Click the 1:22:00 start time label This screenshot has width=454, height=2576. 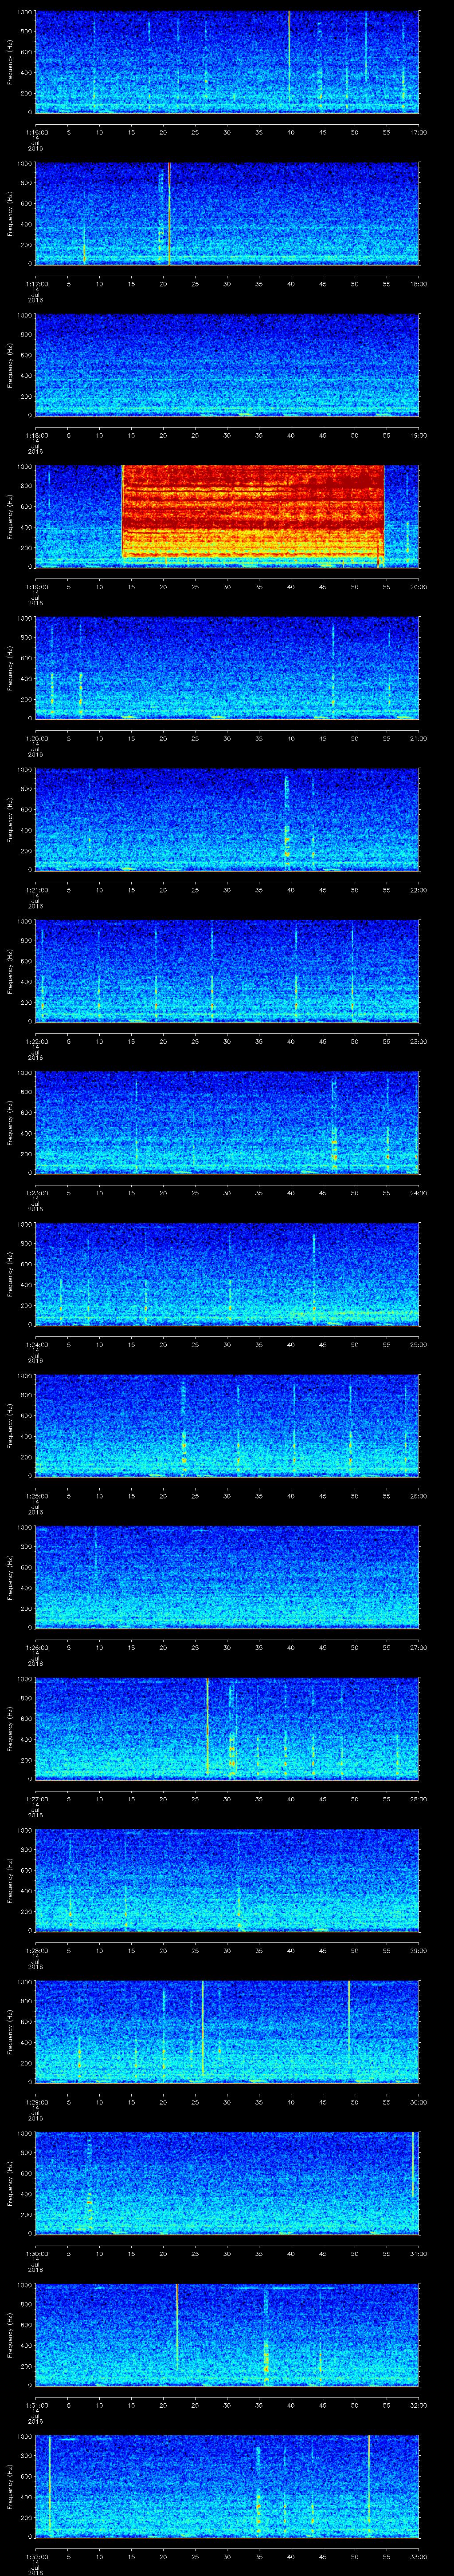pos(36,1041)
